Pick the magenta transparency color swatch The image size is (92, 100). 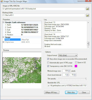click(x=76, y=66)
